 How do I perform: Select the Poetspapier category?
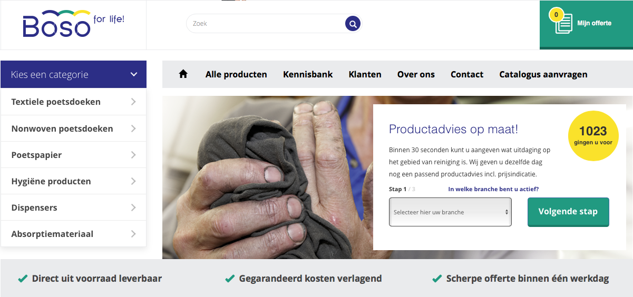(x=36, y=155)
